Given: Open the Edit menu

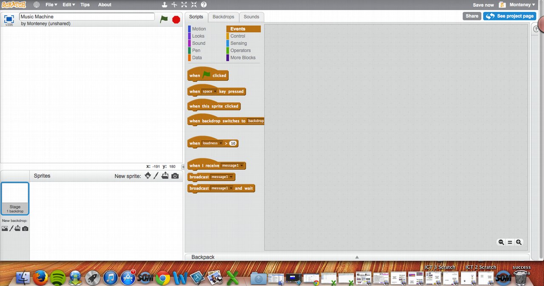Looking at the screenshot, I should click(68, 5).
